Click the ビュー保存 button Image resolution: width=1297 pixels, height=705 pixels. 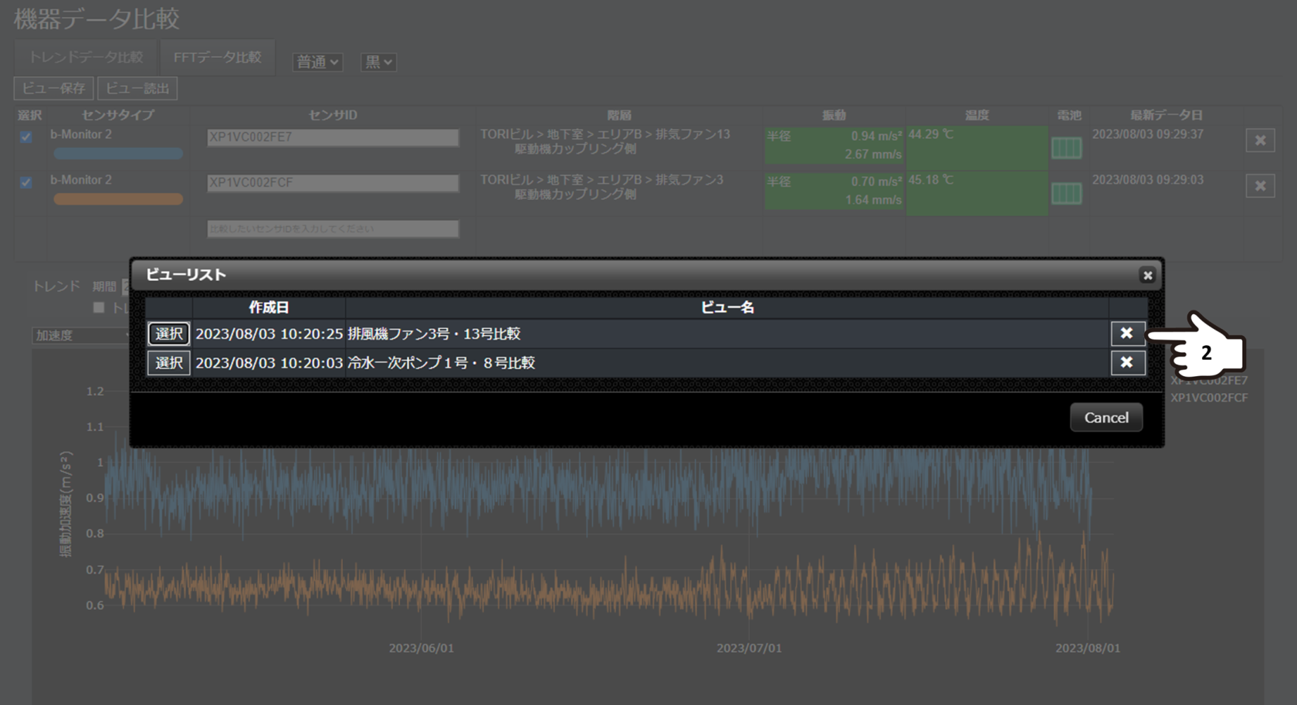pyautogui.click(x=53, y=88)
